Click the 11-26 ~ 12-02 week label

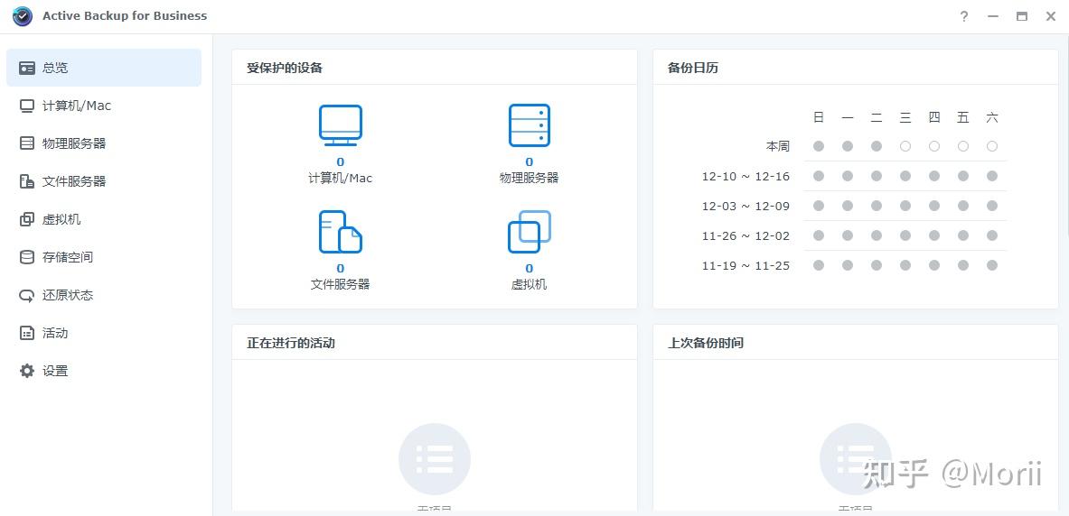point(745,236)
